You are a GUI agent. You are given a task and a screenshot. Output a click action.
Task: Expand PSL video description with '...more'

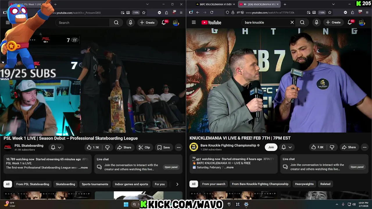(x=83, y=167)
